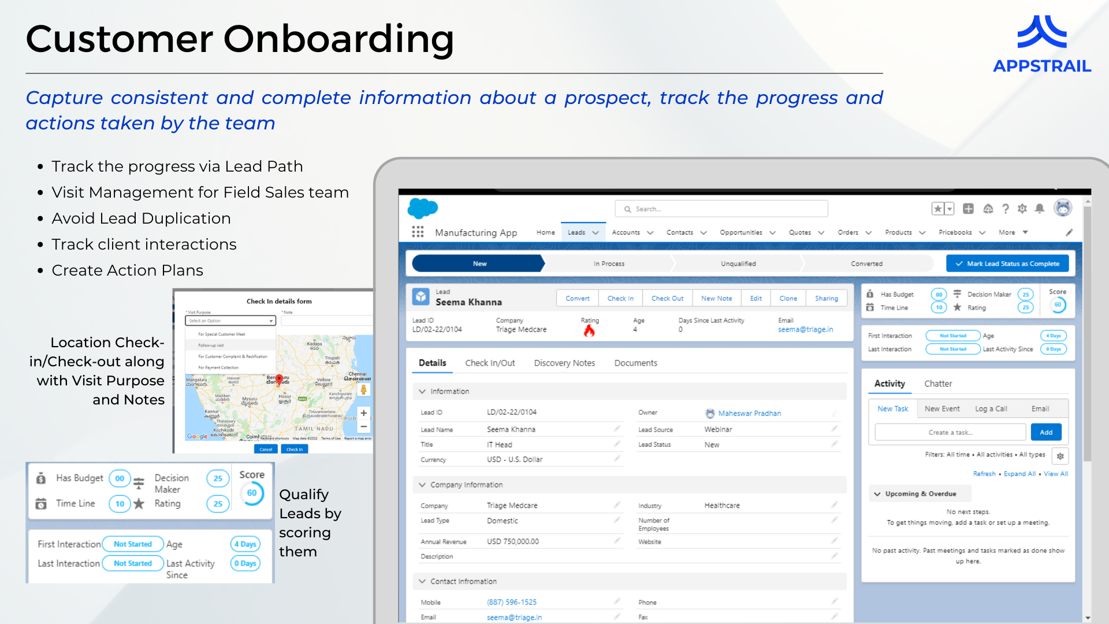Viewport: 1109px width, 624px height.
Task: Open the Visit Purpose select dropdown
Action: pyautogui.click(x=230, y=321)
